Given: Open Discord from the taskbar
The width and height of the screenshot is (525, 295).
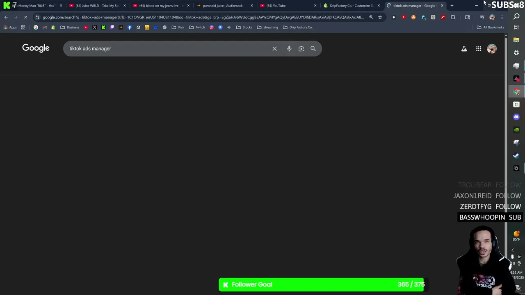Looking at the screenshot, I should click(516, 117).
